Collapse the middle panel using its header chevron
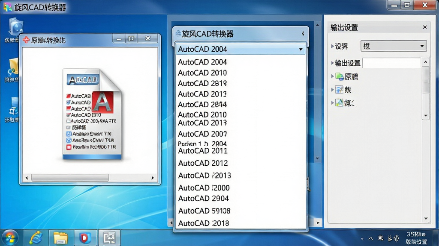 point(303,33)
